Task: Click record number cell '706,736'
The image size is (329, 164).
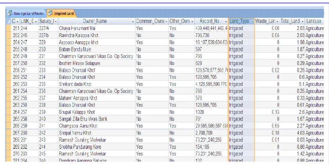Action: pos(211,35)
